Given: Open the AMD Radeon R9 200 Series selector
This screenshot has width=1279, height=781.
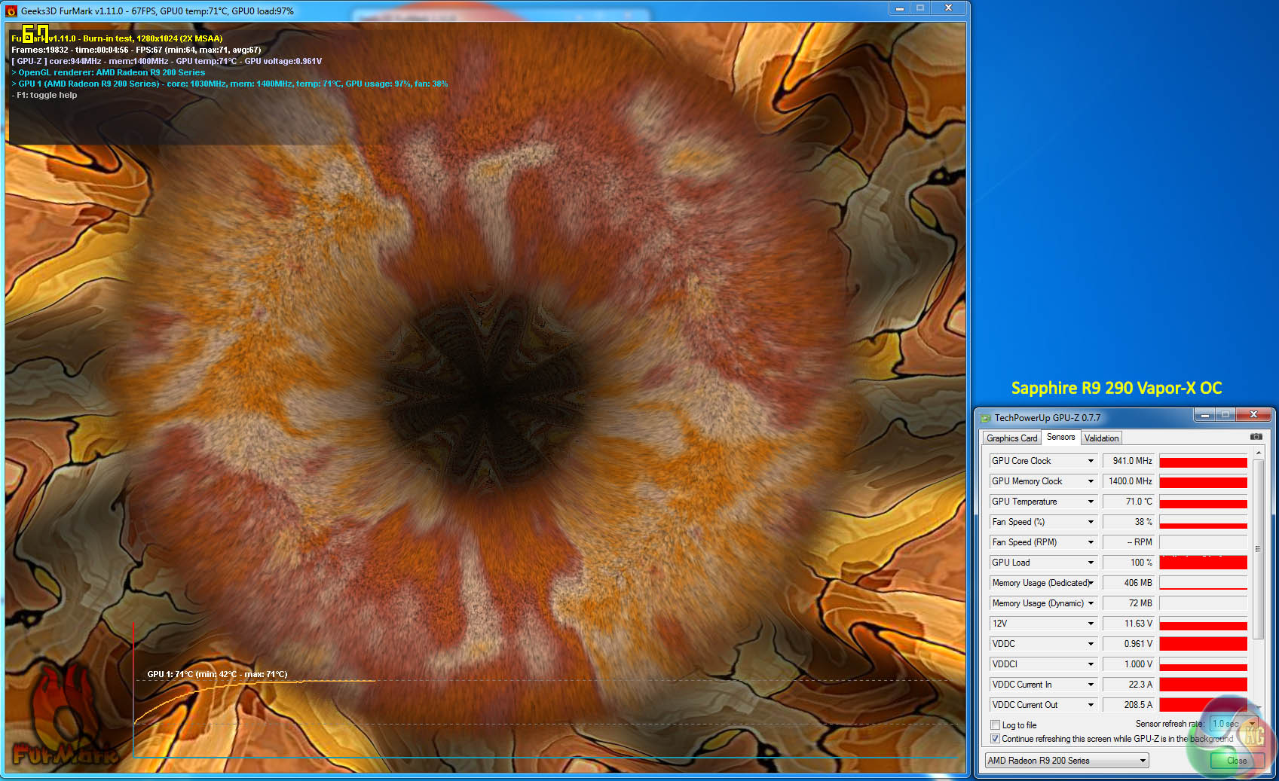Looking at the screenshot, I should pyautogui.click(x=1066, y=761).
